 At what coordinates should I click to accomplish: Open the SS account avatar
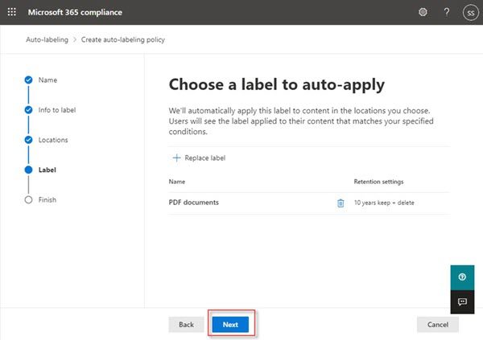click(470, 13)
